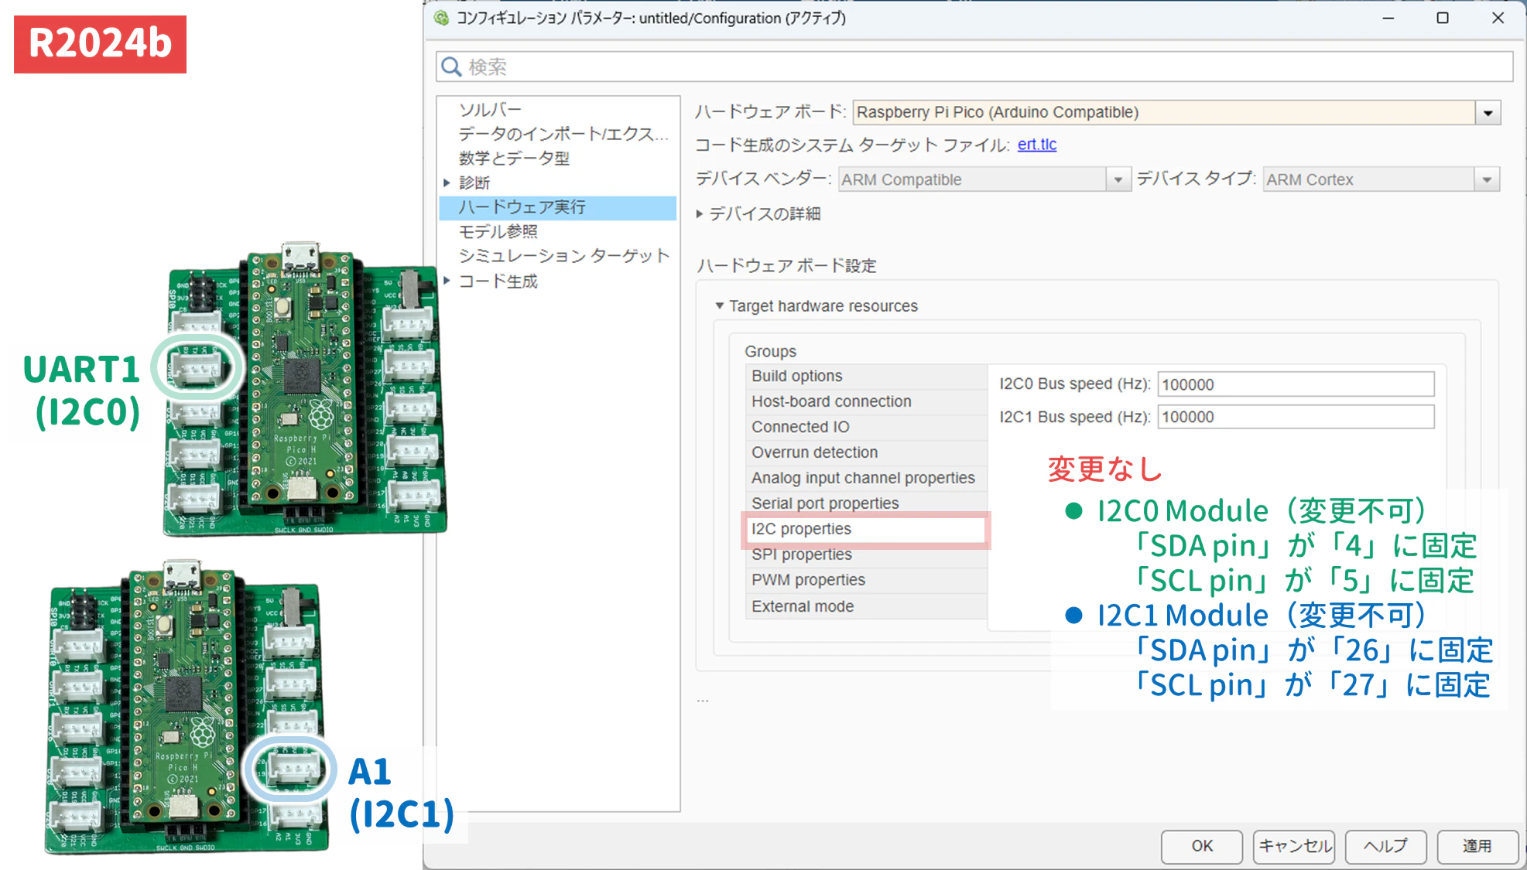The width and height of the screenshot is (1527, 870).
Task: Click the three-dot ellipsis below the settings panel
Action: [x=703, y=701]
